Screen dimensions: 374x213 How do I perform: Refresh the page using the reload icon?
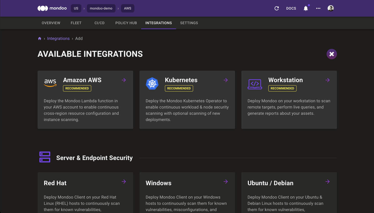click(276, 8)
